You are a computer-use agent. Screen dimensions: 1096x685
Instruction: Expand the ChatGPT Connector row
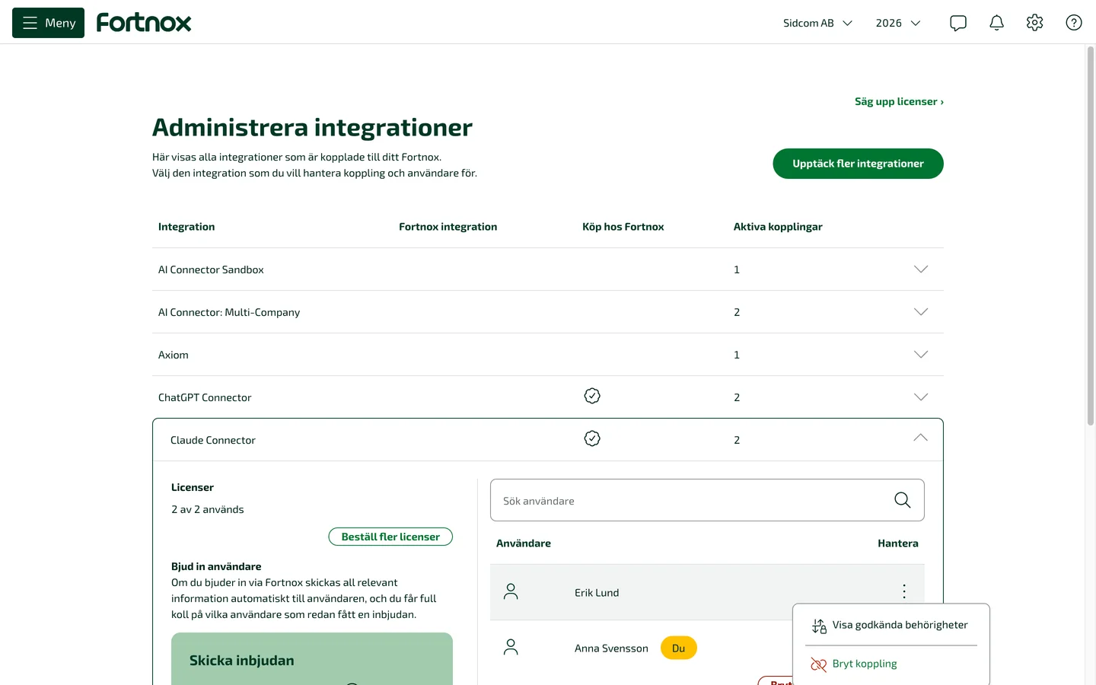coord(921,397)
